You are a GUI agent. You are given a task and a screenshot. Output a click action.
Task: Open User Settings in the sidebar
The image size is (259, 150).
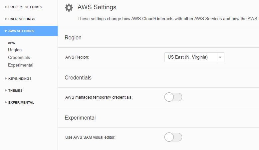click(22, 19)
